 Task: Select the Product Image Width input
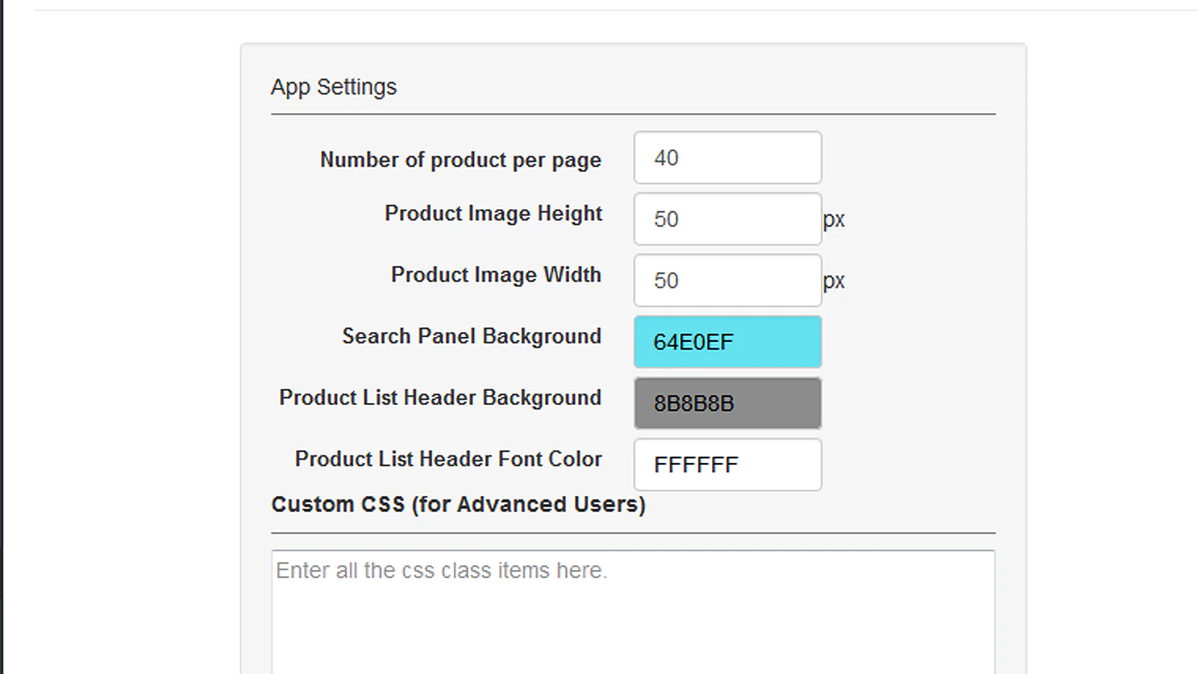[726, 280]
